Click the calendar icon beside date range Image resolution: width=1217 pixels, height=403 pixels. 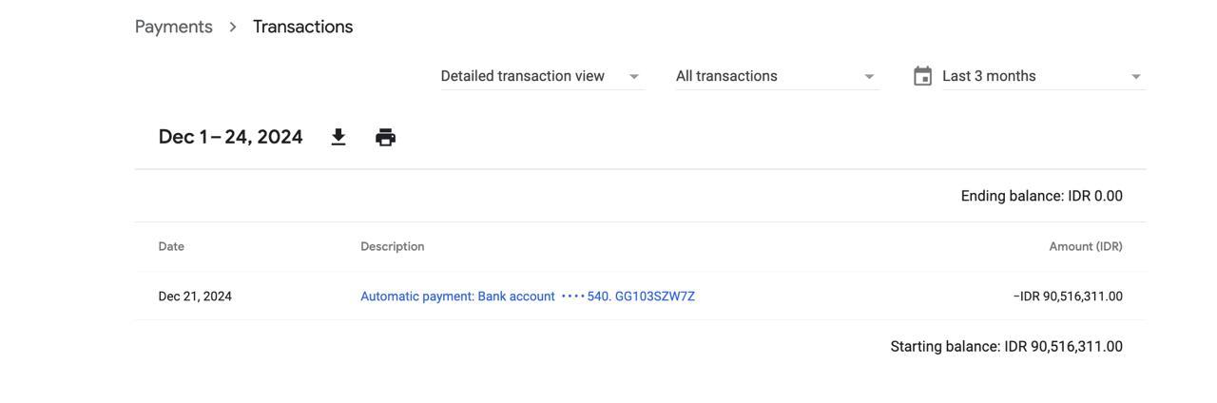point(922,76)
